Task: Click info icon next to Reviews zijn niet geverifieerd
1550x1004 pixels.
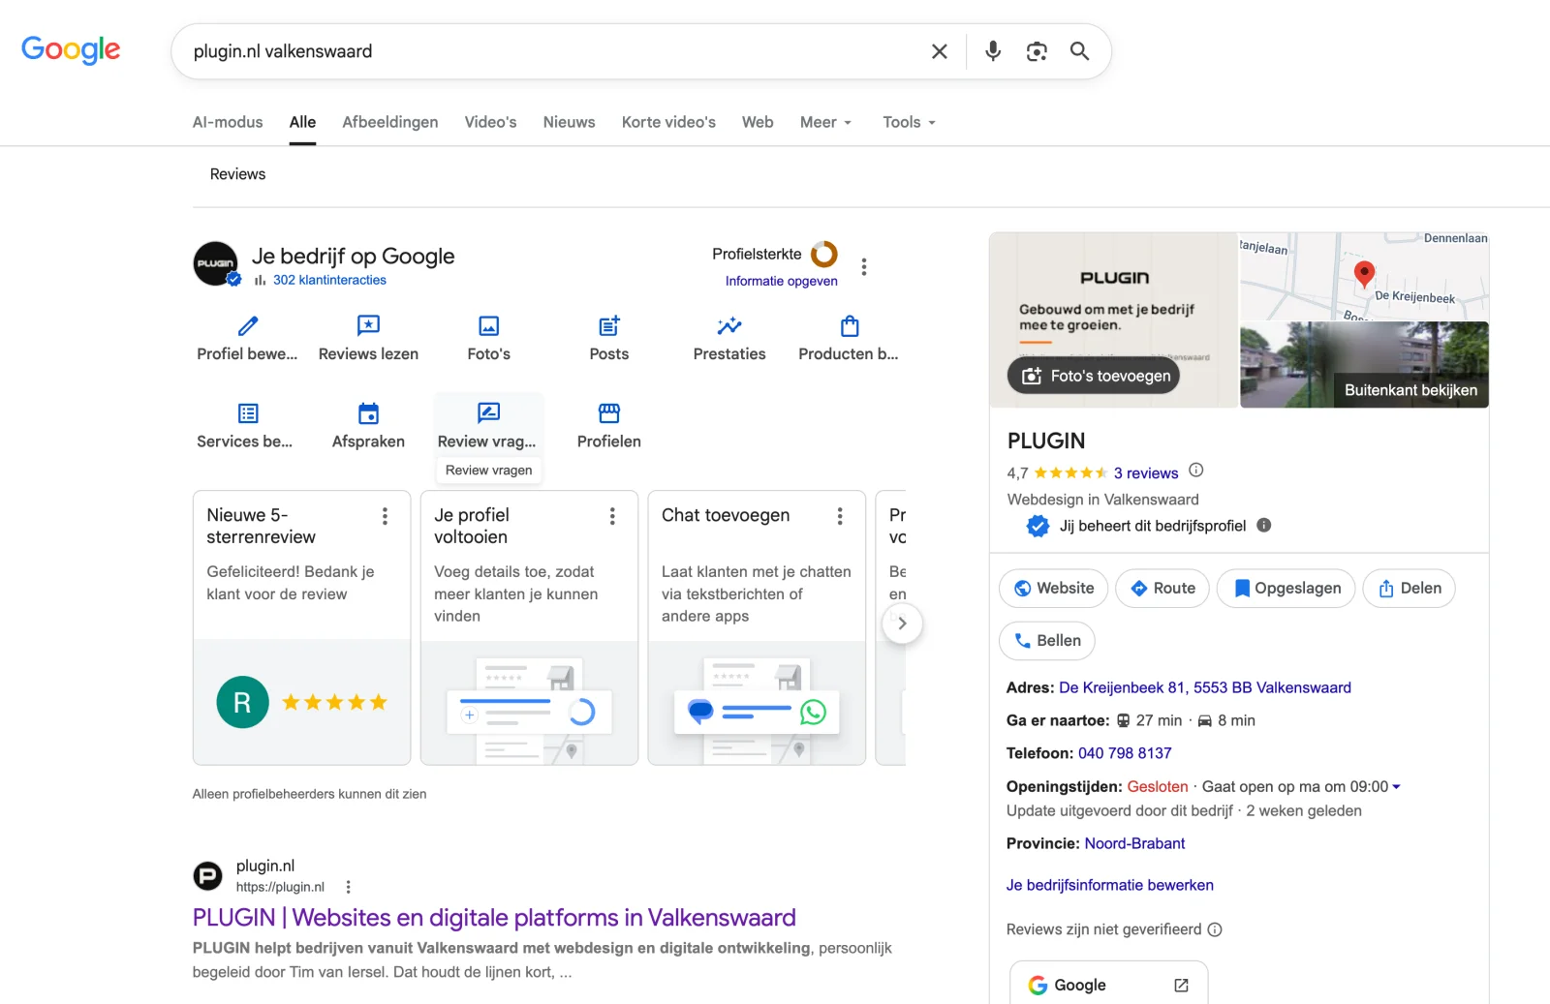Action: [1215, 929]
